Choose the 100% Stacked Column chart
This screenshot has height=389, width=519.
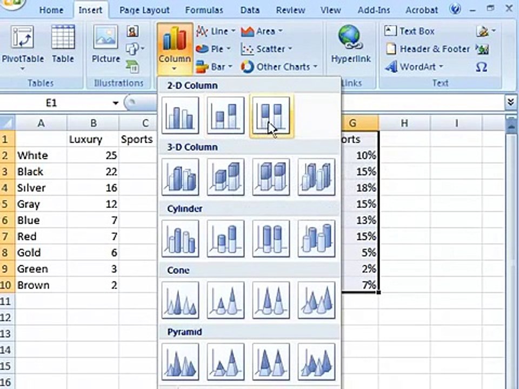pos(271,116)
